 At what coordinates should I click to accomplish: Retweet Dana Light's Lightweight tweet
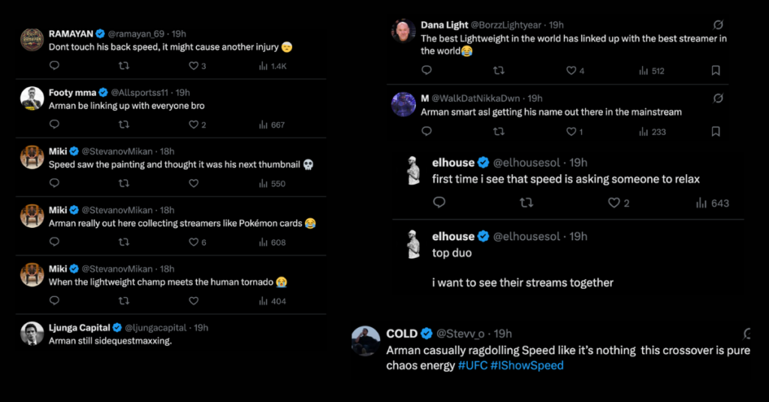pos(498,70)
